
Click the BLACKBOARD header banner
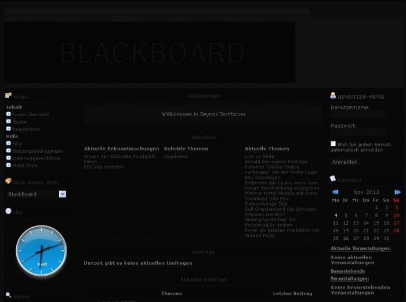pos(150,53)
